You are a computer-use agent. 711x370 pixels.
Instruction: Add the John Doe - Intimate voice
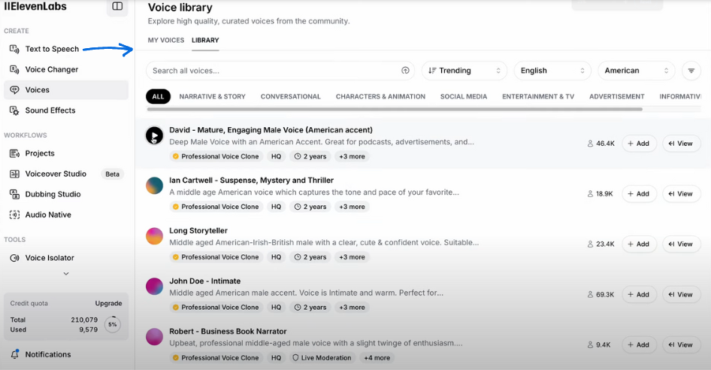pos(638,295)
